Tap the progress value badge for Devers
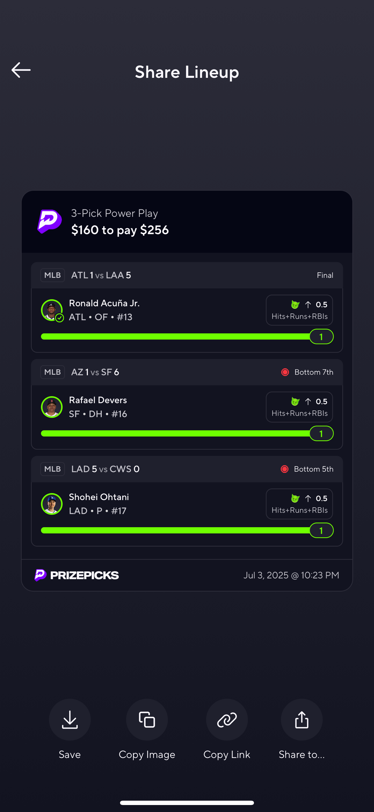 click(321, 434)
